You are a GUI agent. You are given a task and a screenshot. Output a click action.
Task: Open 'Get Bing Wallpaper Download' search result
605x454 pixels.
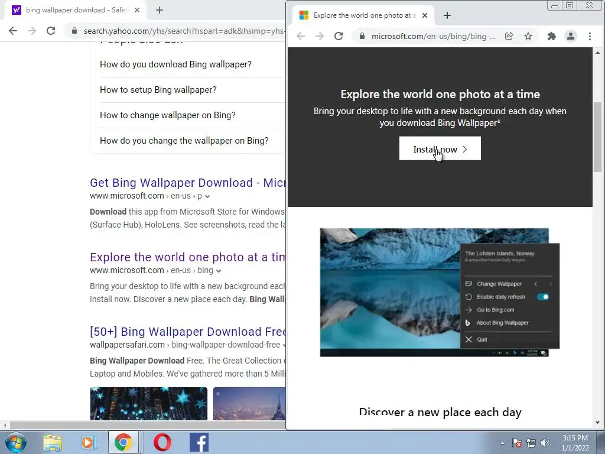click(187, 183)
